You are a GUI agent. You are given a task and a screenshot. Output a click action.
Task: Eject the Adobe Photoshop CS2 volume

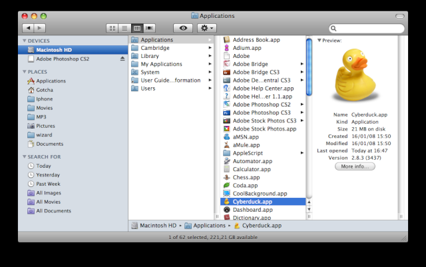(122, 59)
